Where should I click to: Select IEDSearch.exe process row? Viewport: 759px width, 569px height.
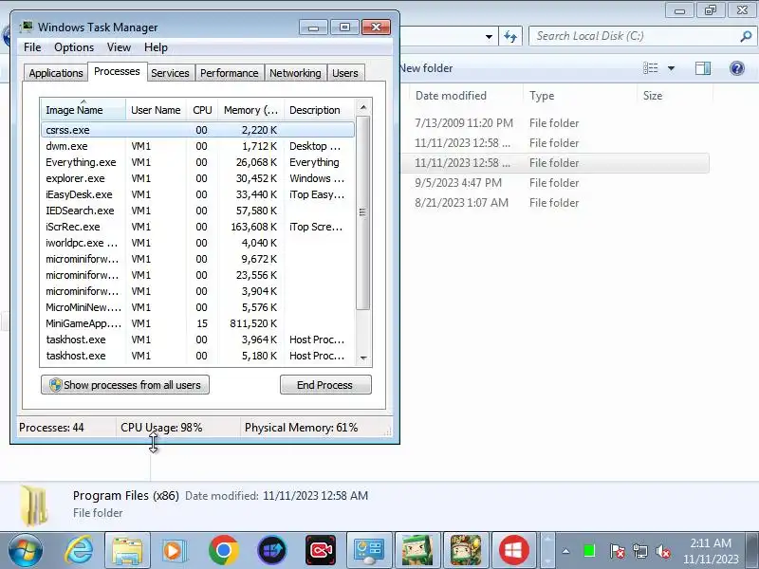coord(197,211)
